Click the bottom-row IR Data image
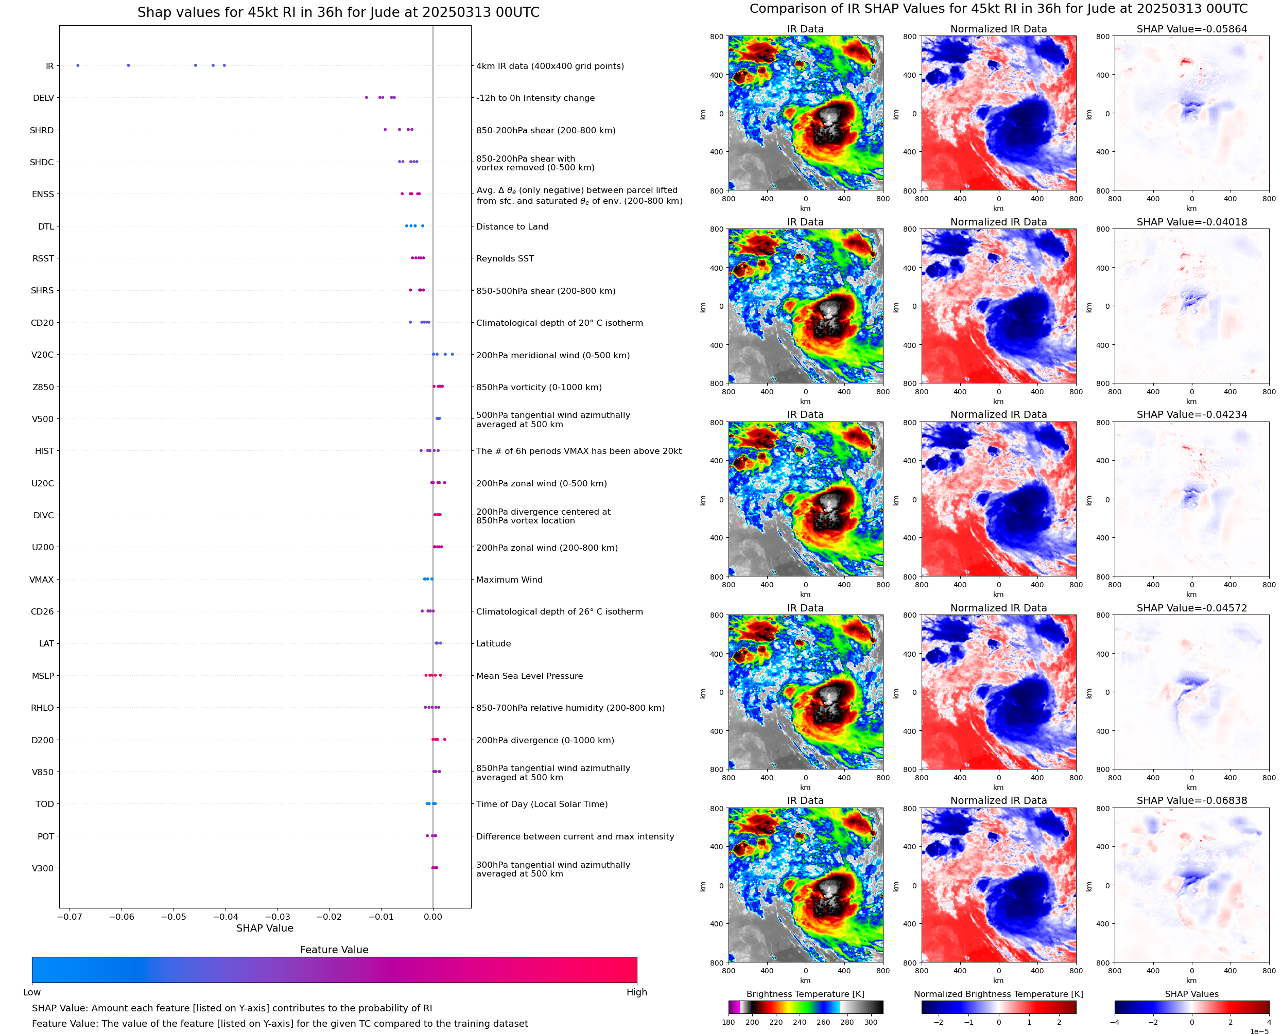 [805, 885]
